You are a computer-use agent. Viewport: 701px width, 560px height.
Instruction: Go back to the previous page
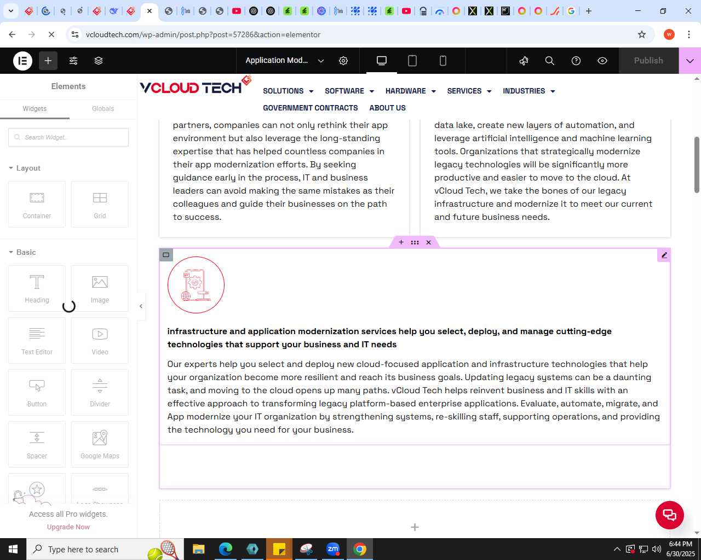coord(12,34)
